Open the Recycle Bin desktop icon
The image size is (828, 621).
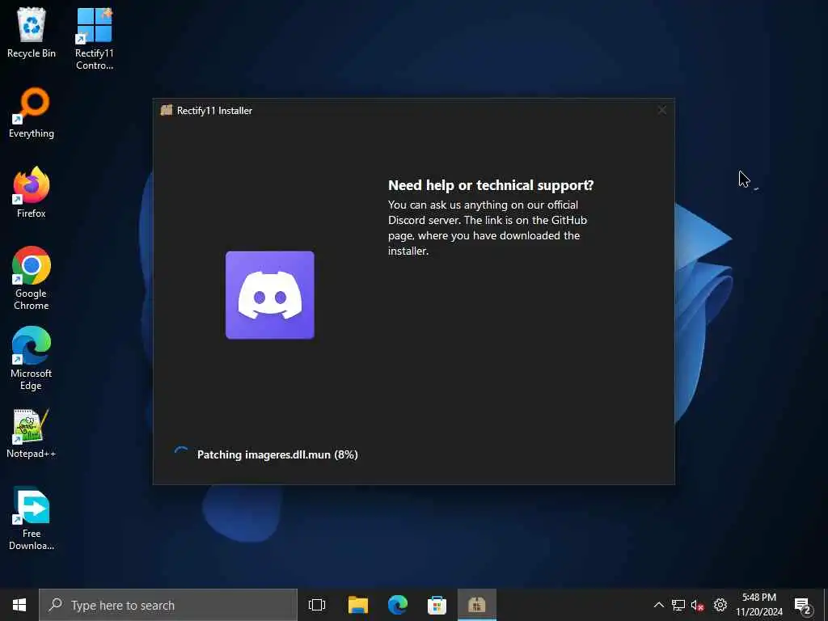click(32, 32)
